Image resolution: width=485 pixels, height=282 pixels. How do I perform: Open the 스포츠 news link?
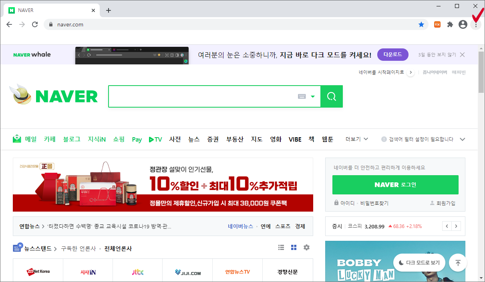click(x=283, y=226)
